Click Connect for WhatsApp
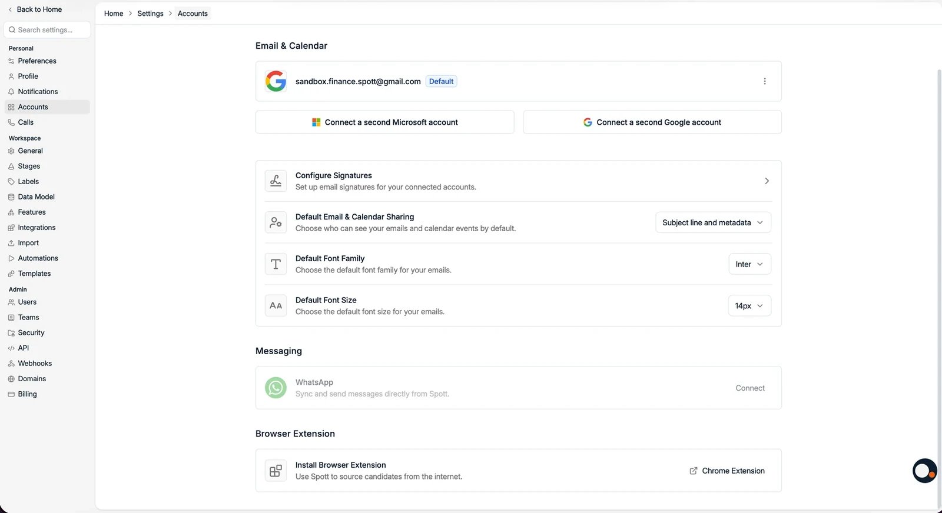Viewport: 942px width, 513px height. click(x=750, y=388)
